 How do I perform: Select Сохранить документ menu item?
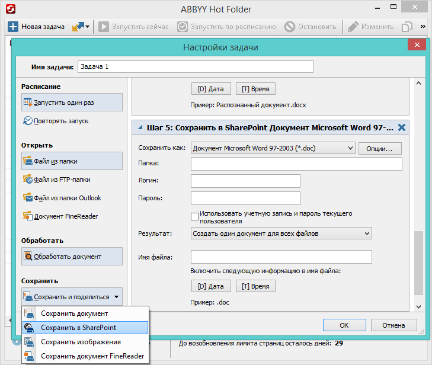[x=85, y=313]
